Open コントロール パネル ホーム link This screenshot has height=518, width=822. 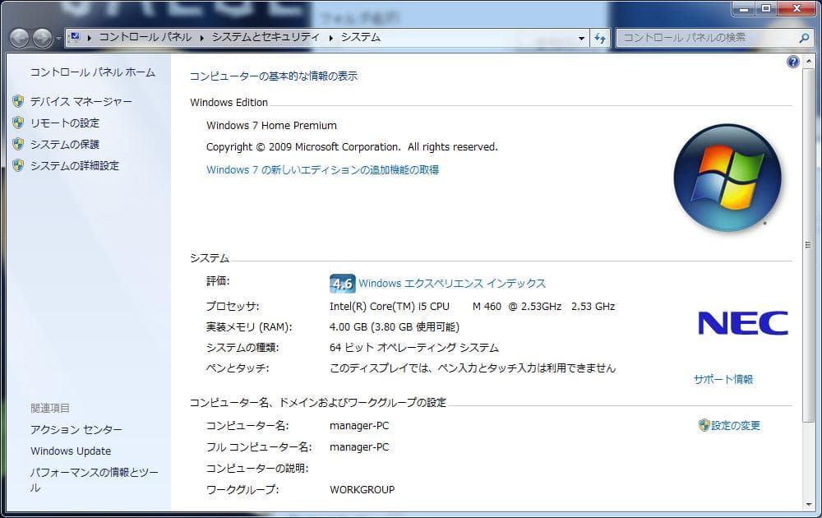tap(92, 72)
